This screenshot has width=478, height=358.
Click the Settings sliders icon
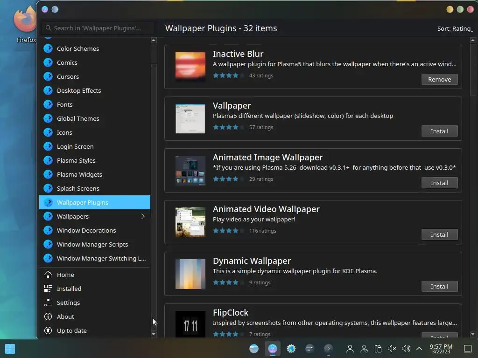click(48, 303)
